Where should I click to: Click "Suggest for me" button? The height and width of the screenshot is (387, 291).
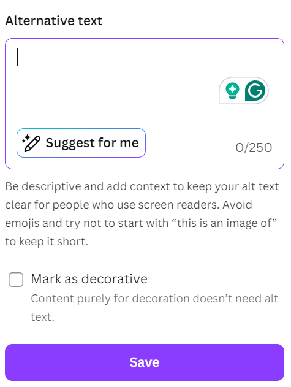point(81,143)
